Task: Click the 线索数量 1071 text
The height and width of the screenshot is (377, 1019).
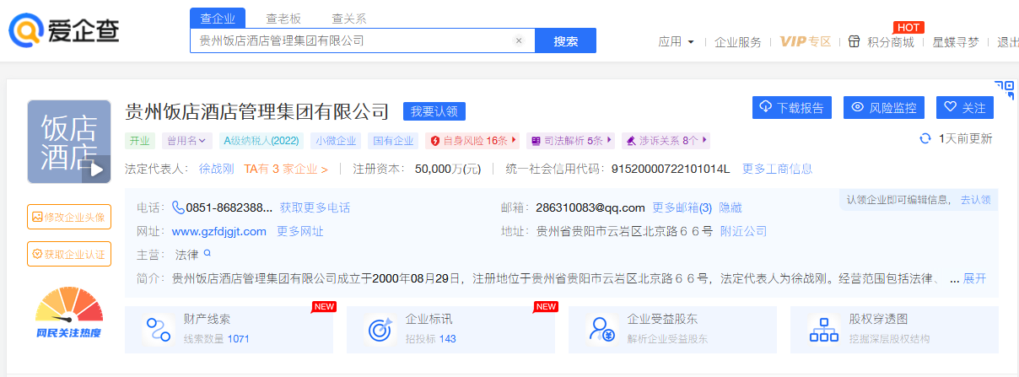Action: pos(217,339)
